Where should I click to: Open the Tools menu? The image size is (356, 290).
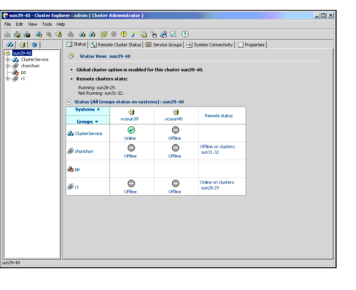point(47,24)
